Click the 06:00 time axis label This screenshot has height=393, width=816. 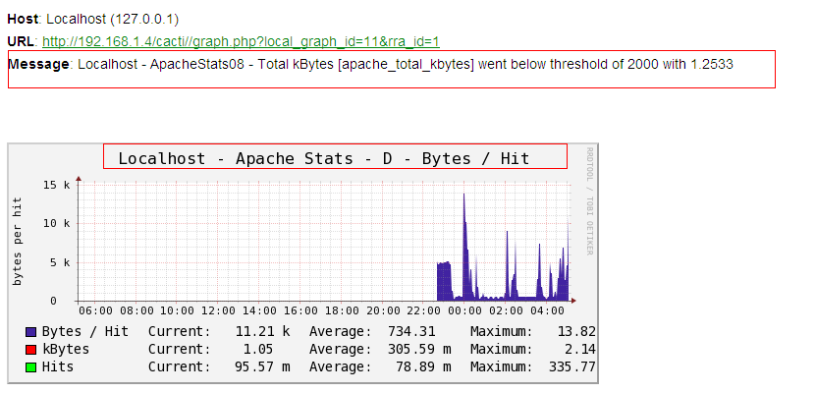(x=95, y=311)
